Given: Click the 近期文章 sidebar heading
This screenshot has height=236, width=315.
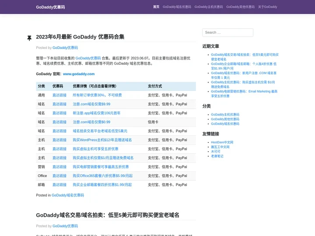Looking at the screenshot, I should coord(210,46).
